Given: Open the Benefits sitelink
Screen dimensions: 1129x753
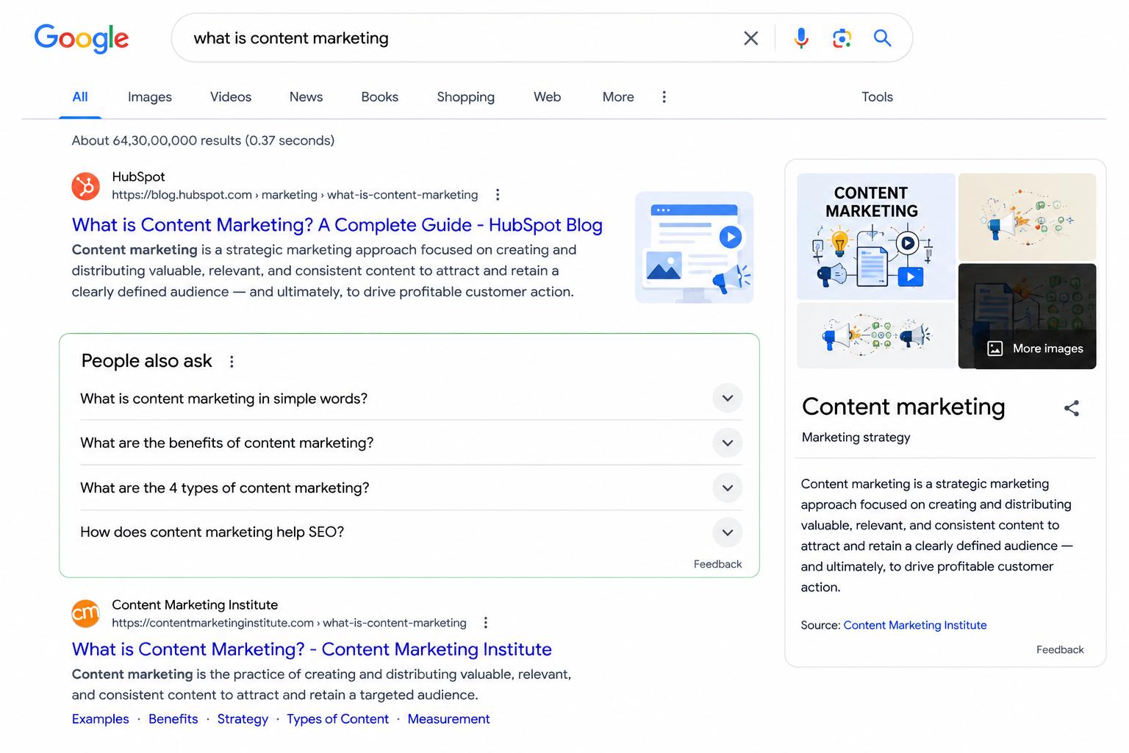Looking at the screenshot, I should point(173,719).
